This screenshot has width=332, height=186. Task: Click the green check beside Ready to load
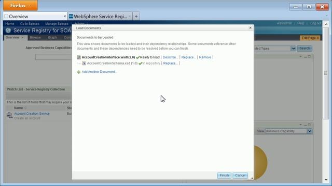click(x=138, y=57)
